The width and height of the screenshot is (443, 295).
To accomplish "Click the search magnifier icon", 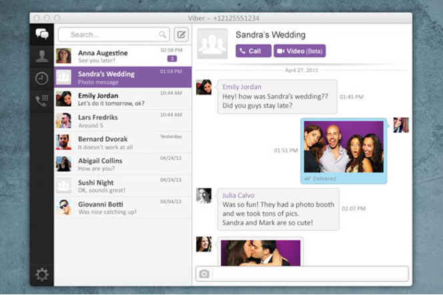I will coord(163,35).
